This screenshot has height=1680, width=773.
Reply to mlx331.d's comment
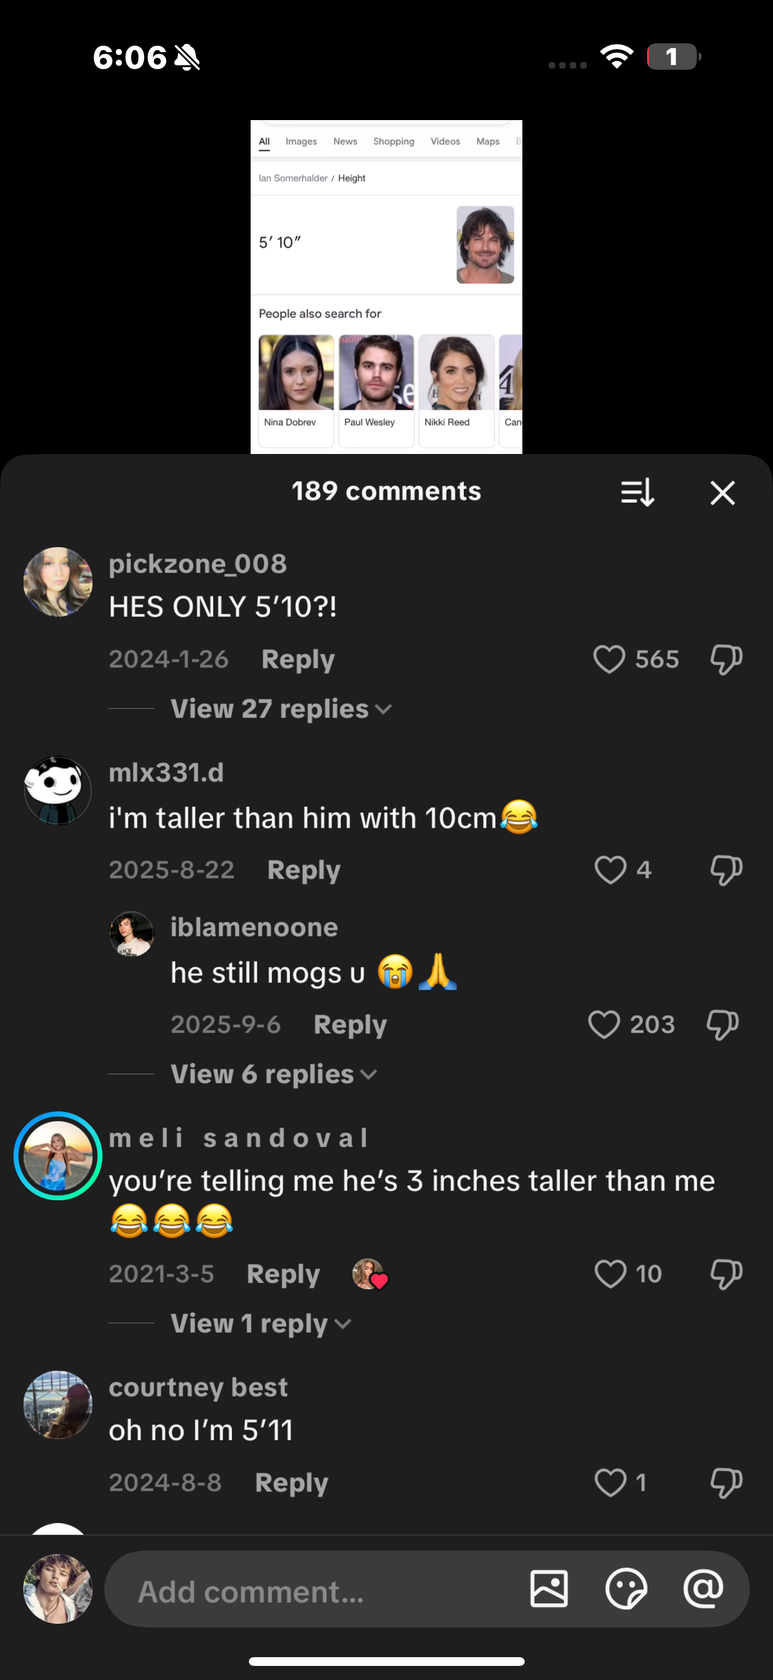click(304, 869)
